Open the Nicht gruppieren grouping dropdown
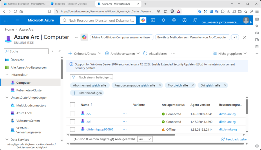This screenshot has height=150, width=261. pyautogui.click(x=230, y=53)
